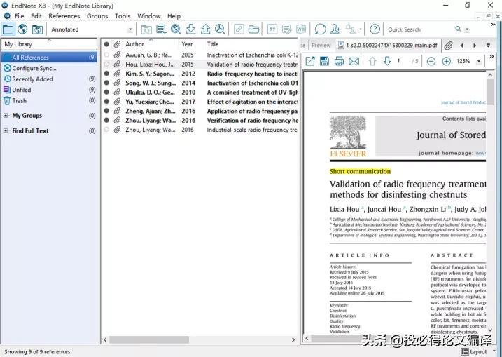Click Copy to Local Library icon

pos(146,29)
